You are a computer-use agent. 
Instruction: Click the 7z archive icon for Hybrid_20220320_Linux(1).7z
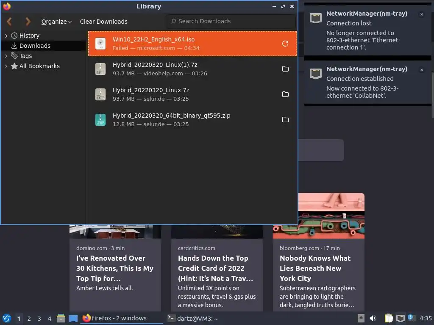[x=100, y=69]
